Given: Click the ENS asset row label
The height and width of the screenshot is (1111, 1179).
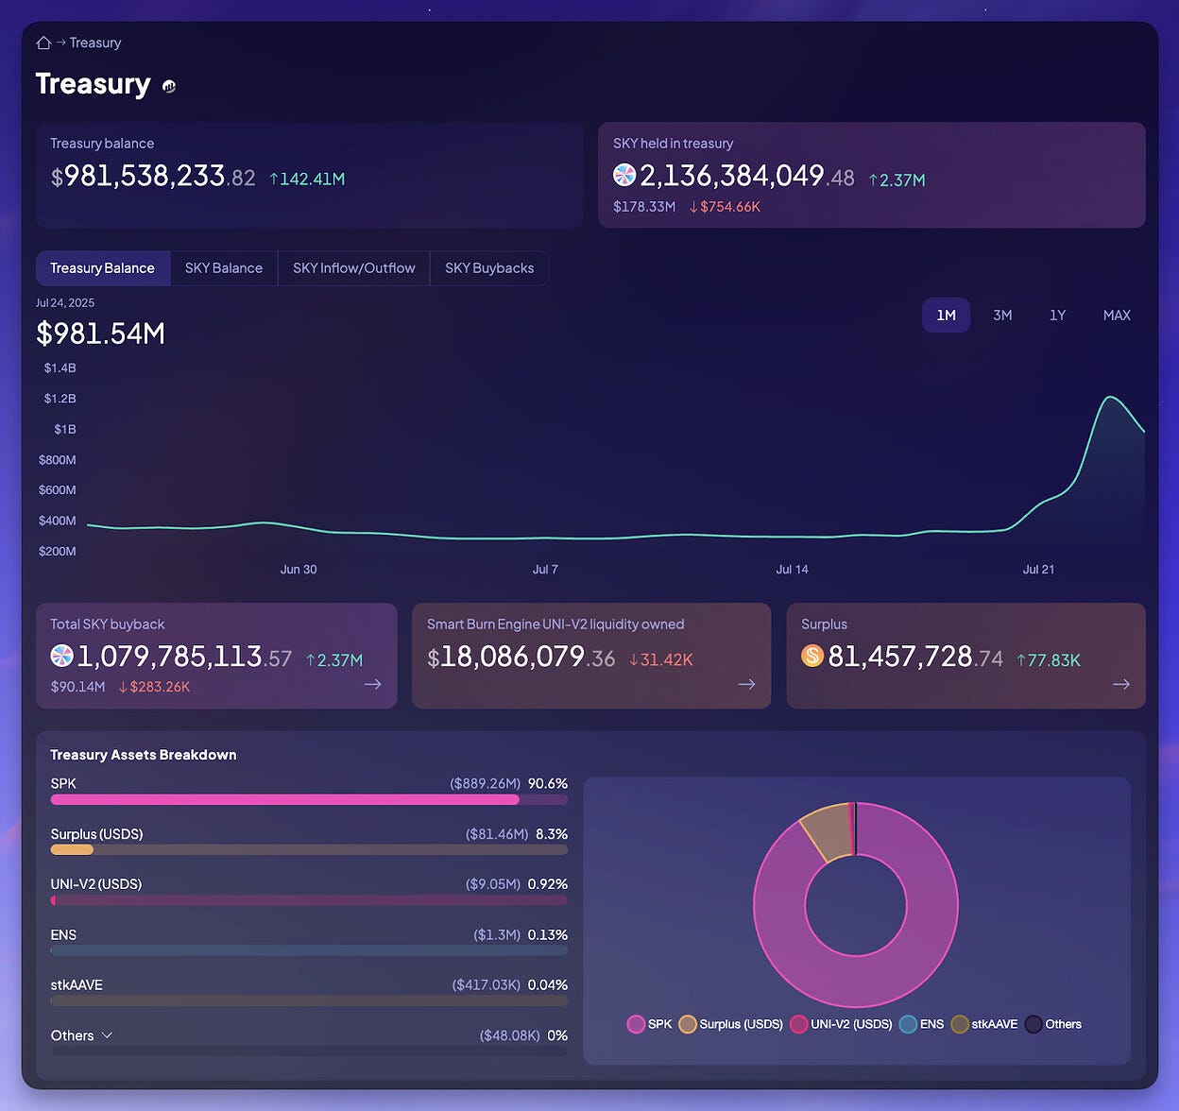Looking at the screenshot, I should click(63, 935).
